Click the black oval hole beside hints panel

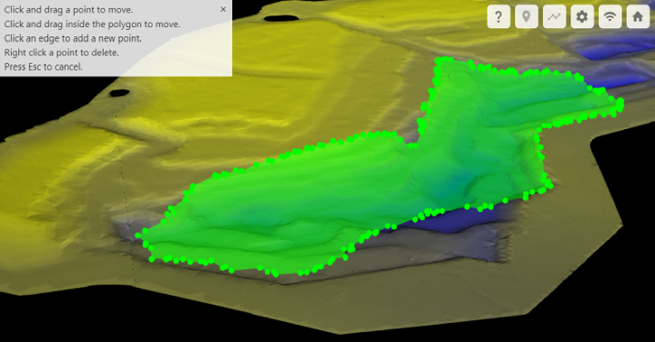(x=281, y=18)
